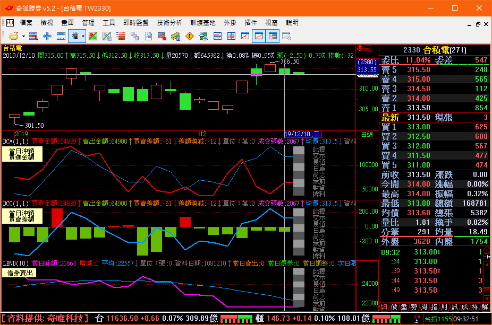The image size is (492, 325).
Task: Click the 日線 period label
Action: [x=367, y=135]
